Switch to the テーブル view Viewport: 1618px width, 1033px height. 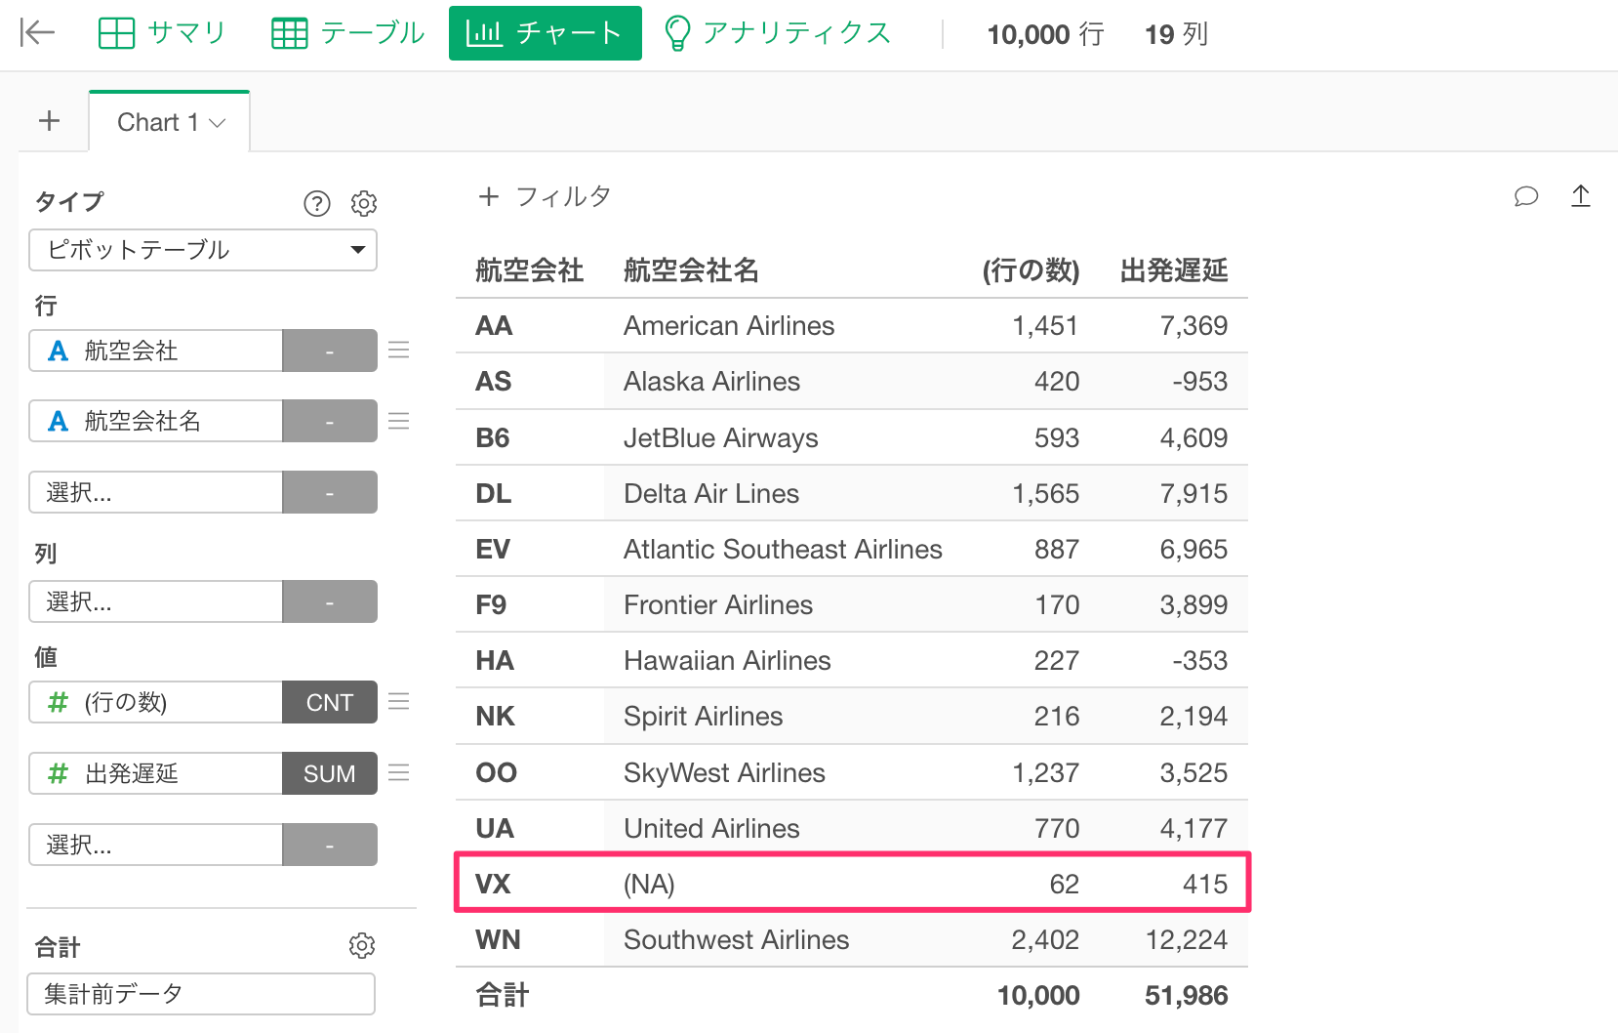(x=348, y=33)
